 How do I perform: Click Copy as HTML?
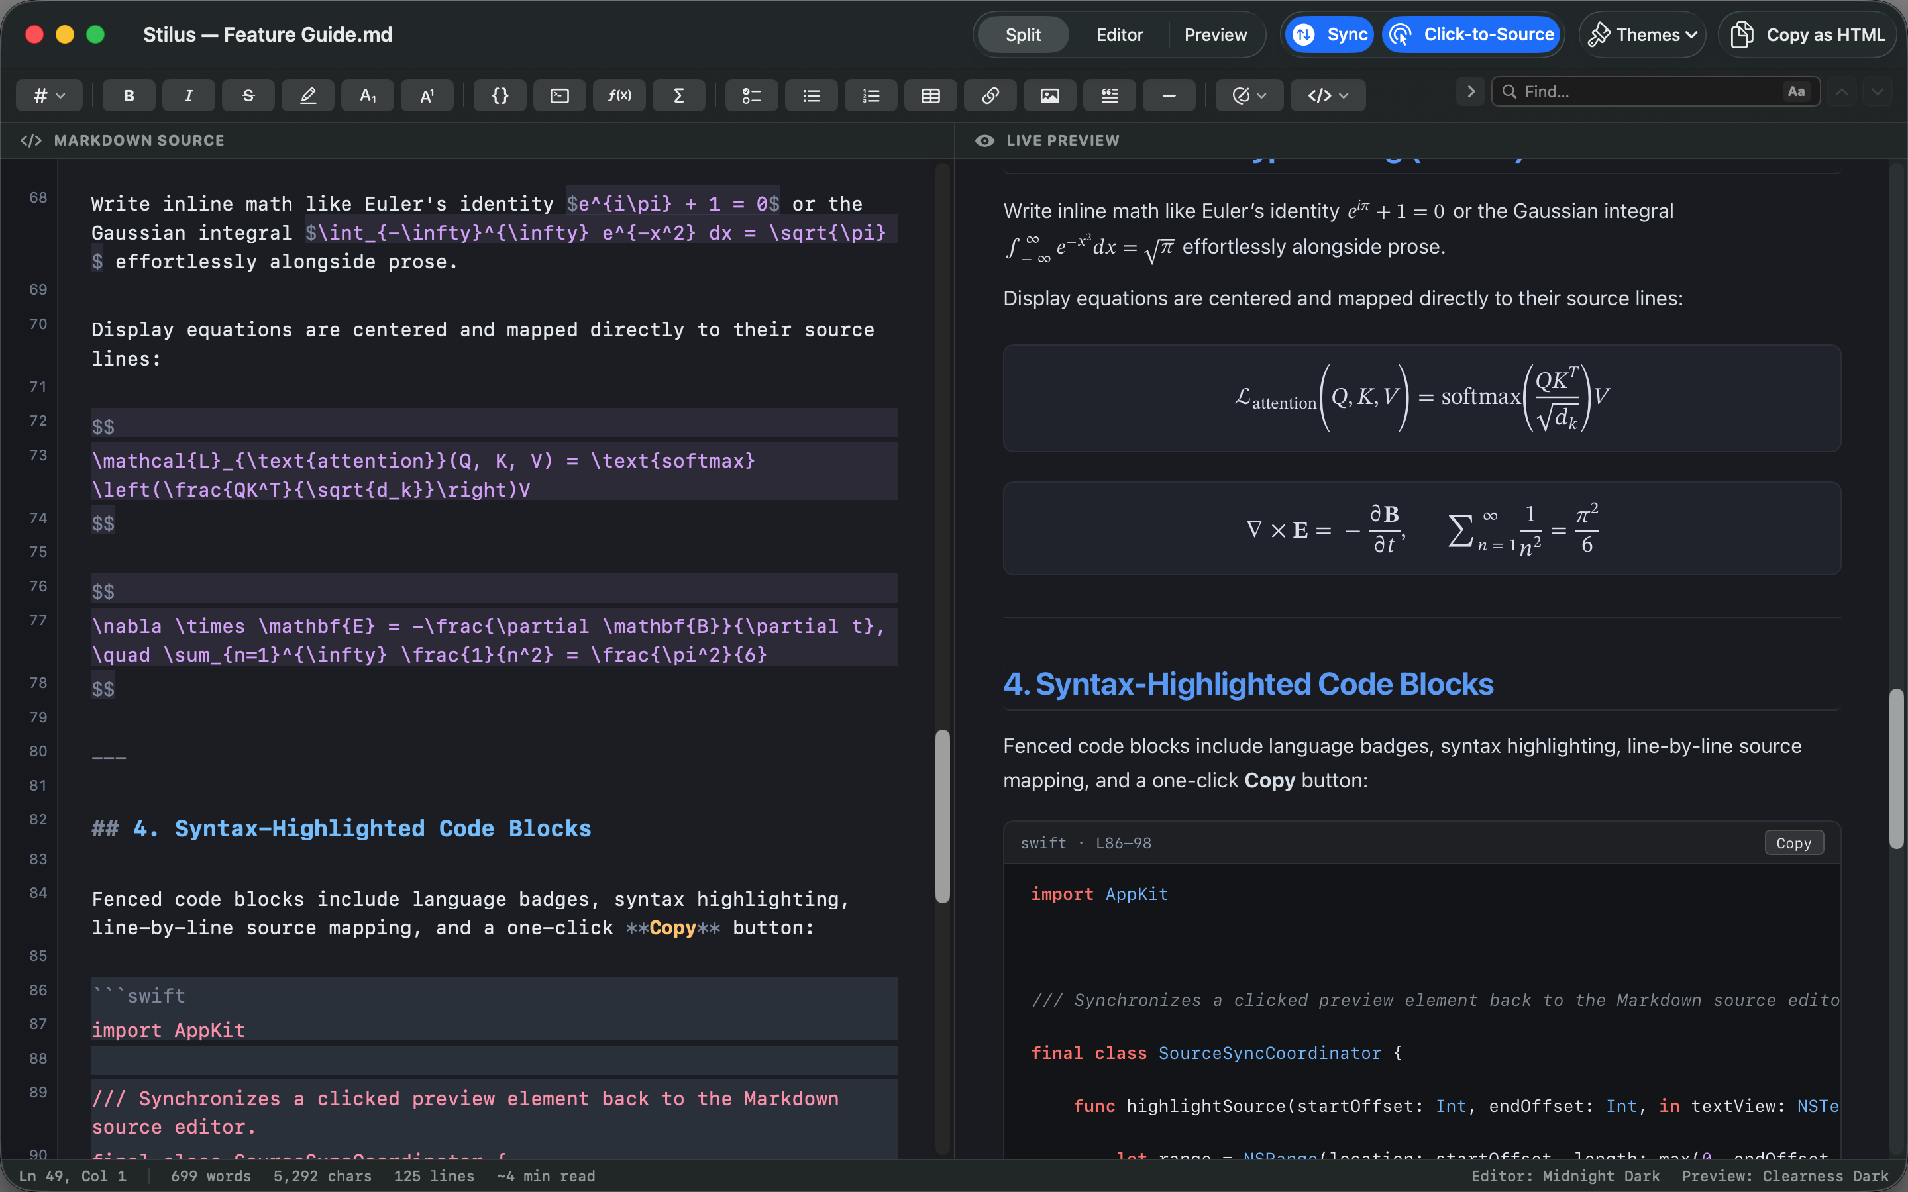click(x=1807, y=34)
